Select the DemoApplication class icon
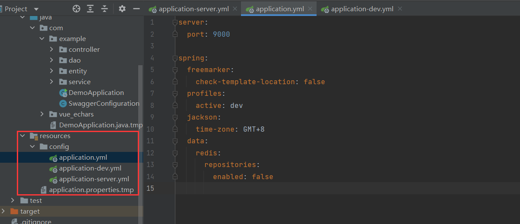Screen dimensions: 520x224 (63, 93)
